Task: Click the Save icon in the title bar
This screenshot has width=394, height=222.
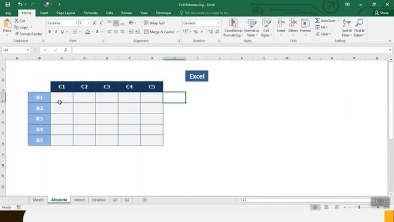Action: (x=7, y=4)
